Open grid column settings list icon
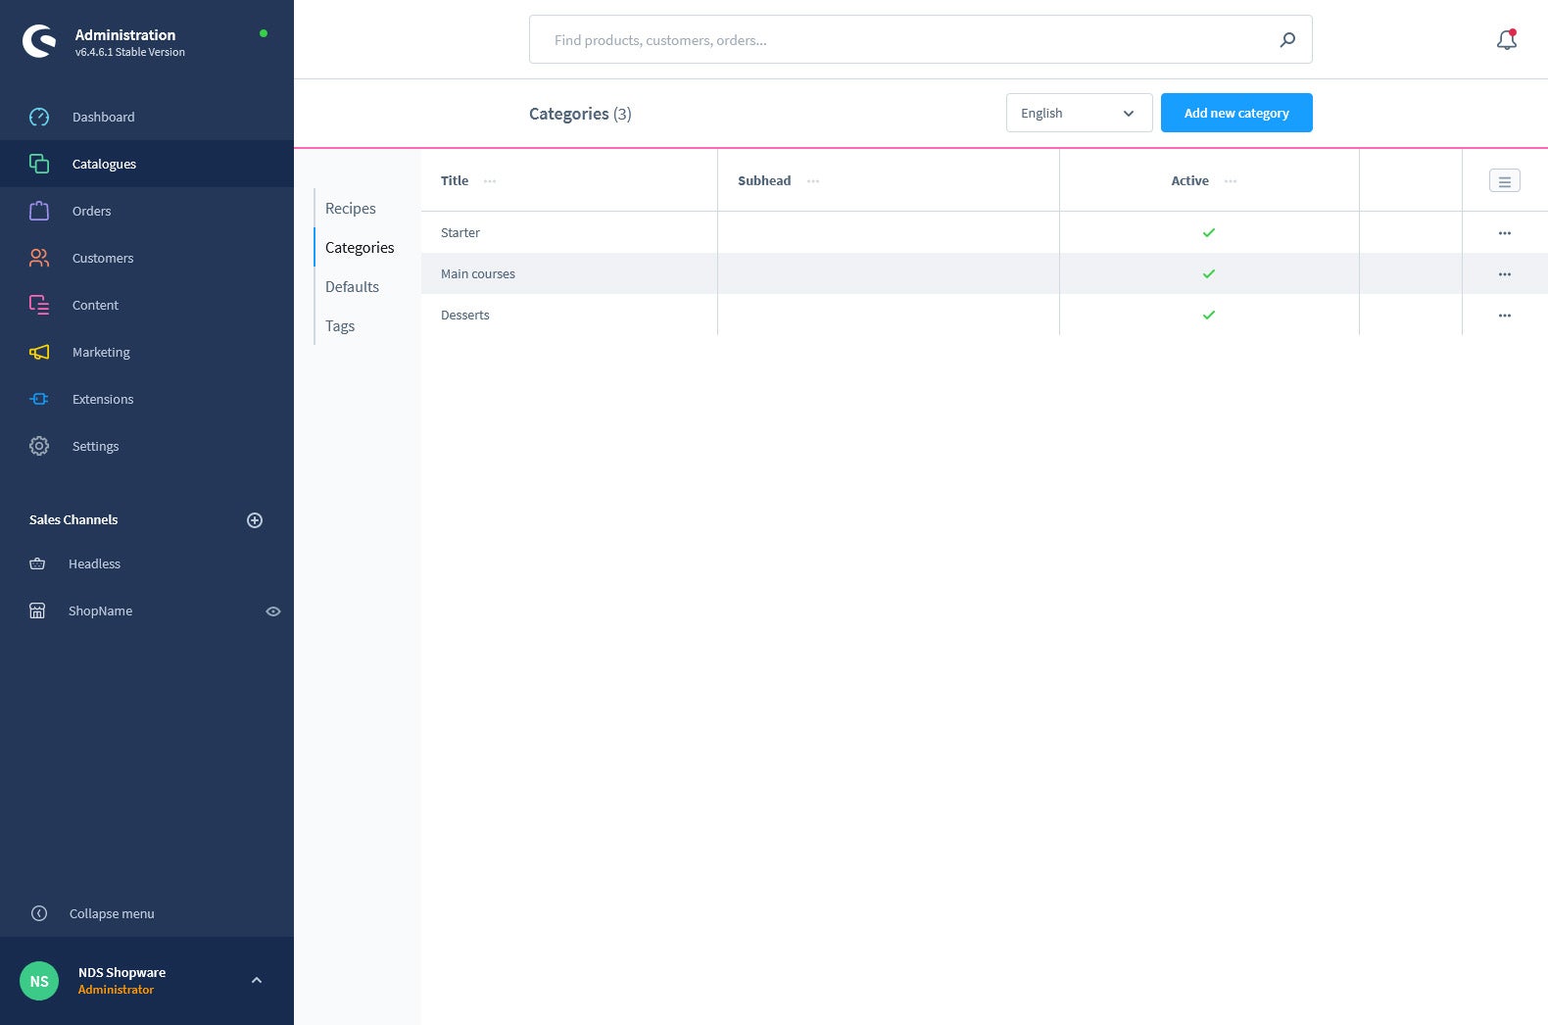The image size is (1548, 1025). 1505,180
